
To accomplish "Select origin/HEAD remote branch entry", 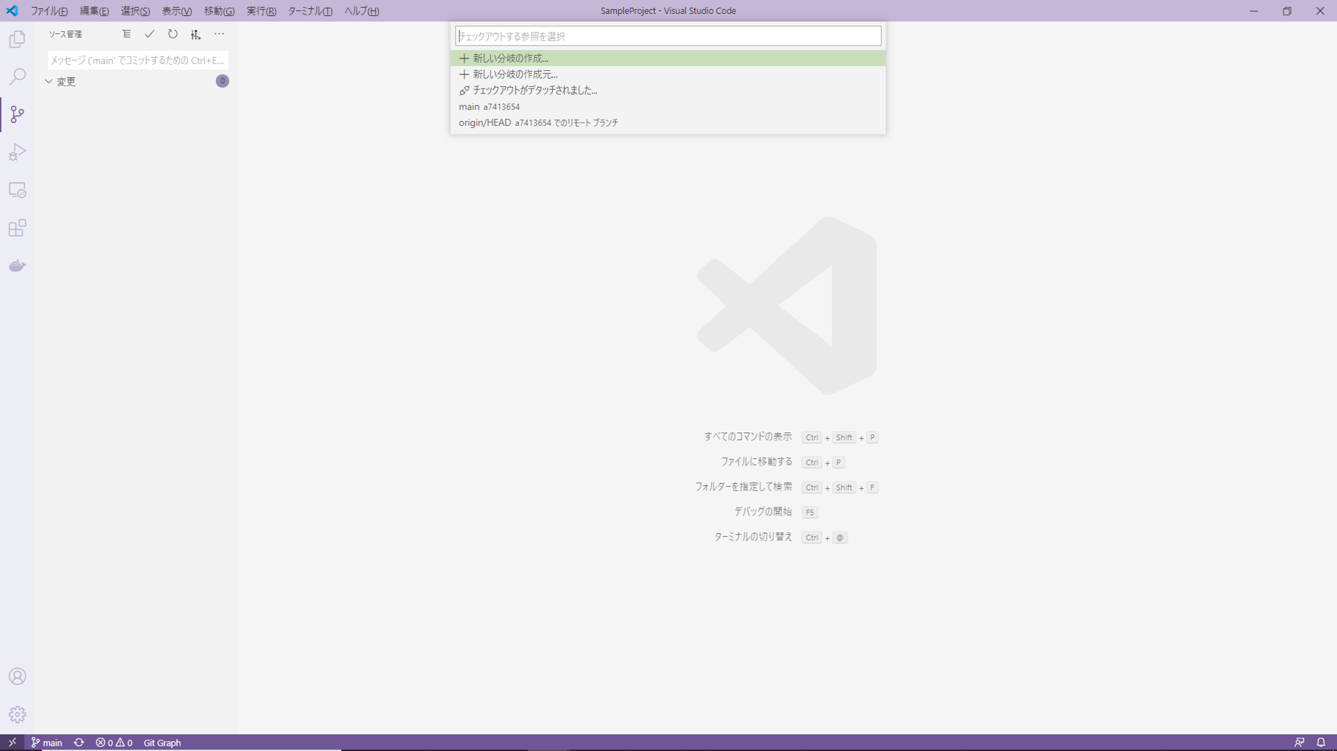I will (x=668, y=122).
